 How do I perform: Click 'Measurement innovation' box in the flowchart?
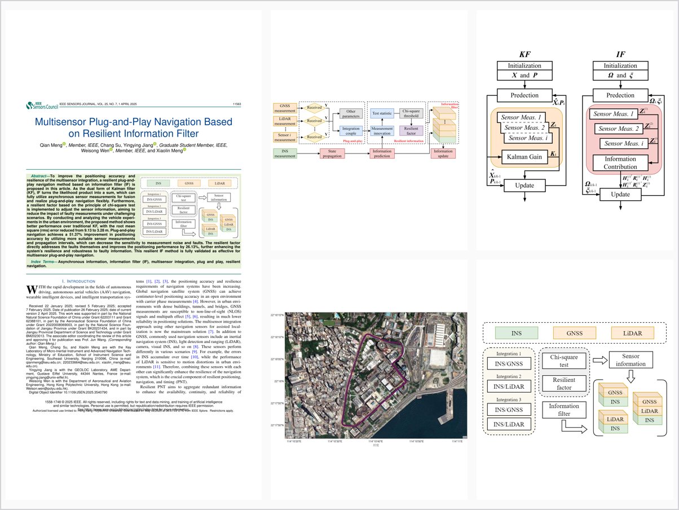[382, 131]
